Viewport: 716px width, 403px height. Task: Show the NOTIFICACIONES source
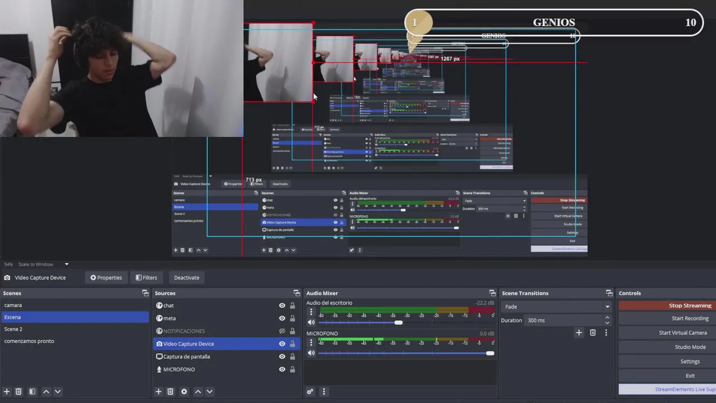pos(282,331)
